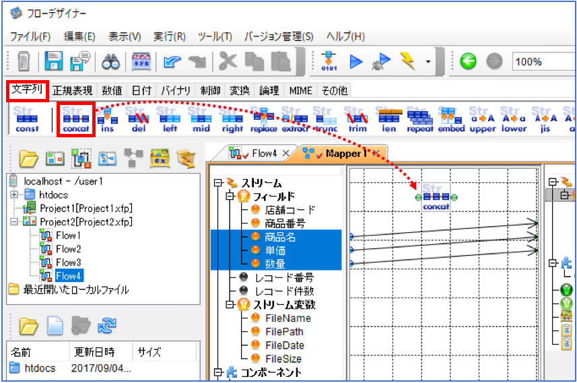Click the 更新日時 column header
The image size is (577, 383).
(100, 352)
